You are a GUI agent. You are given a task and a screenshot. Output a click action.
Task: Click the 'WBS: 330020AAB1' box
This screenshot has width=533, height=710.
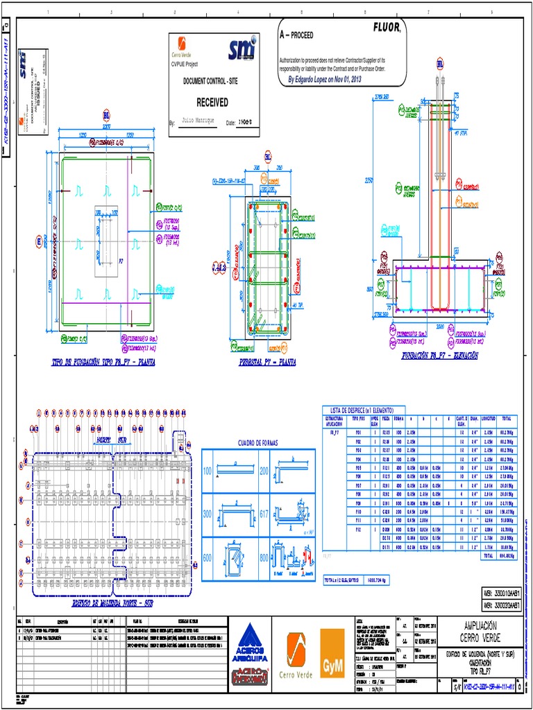[500, 605]
